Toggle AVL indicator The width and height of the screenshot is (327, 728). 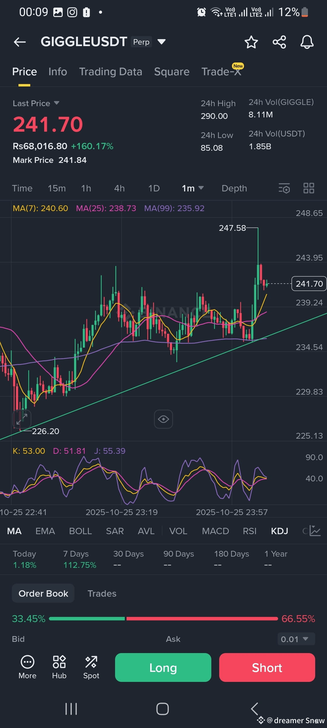coord(146,531)
